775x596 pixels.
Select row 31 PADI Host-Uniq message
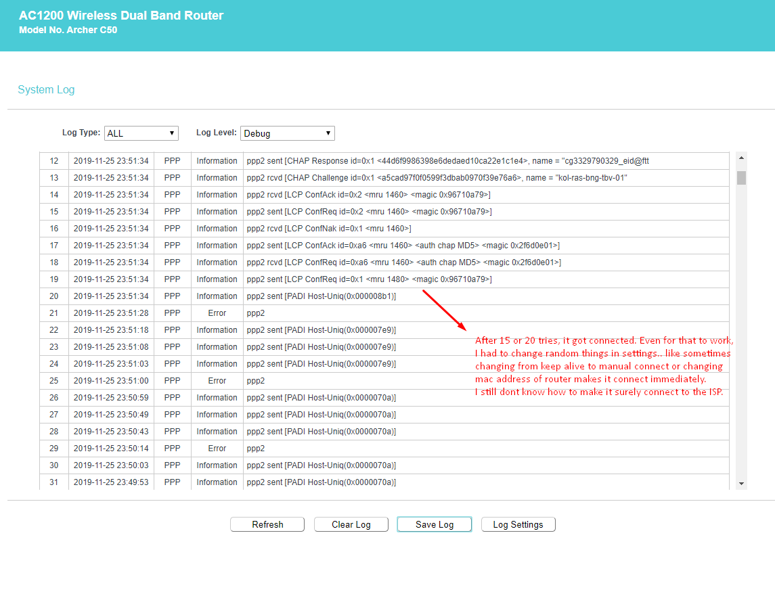coord(322,482)
